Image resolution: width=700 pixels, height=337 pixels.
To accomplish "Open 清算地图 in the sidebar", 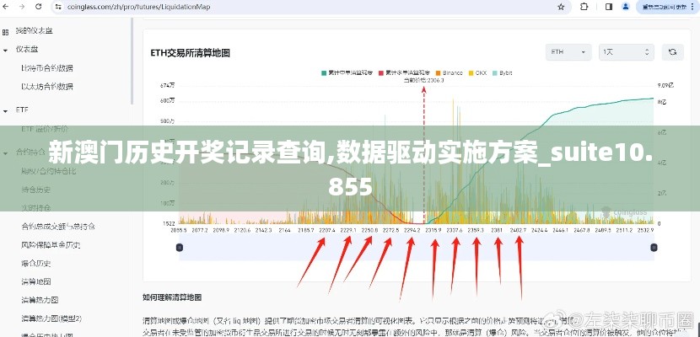I will click(x=36, y=281).
